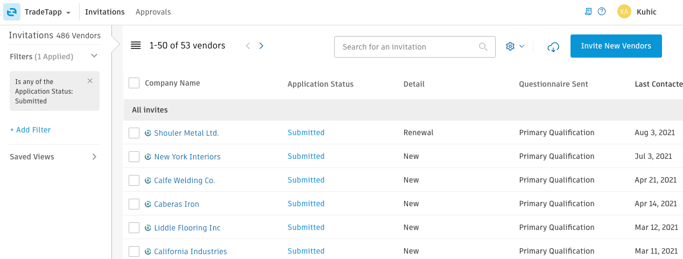This screenshot has height=259, width=683.
Task: Open the Caberas Iron vendor link
Action: 177,204
